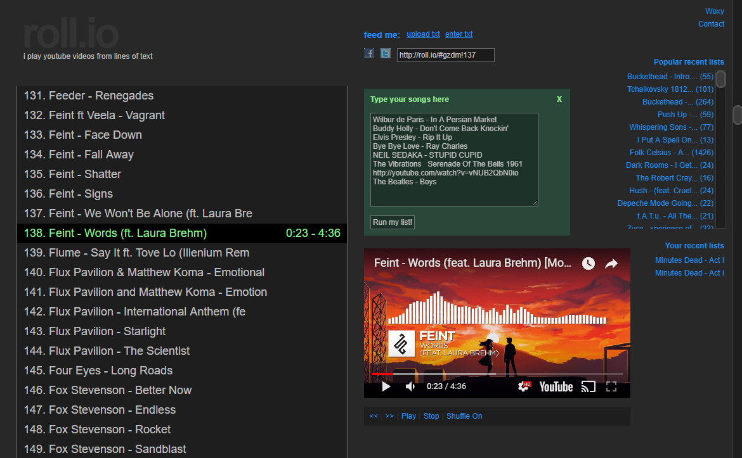Close the Type your songs panel
The height and width of the screenshot is (458, 742).
coord(559,99)
